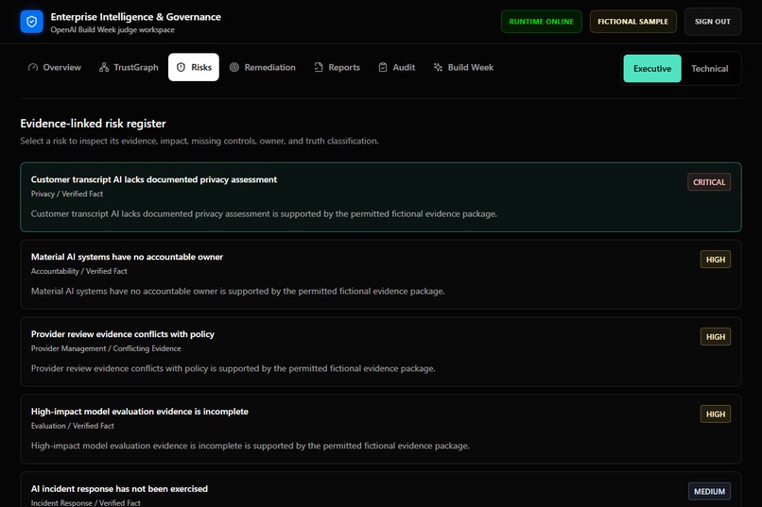Click the 'Select a risk to inspect' instruction

point(199,142)
